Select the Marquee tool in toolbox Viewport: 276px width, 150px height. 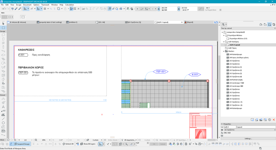pyautogui.click(x=3, y=28)
